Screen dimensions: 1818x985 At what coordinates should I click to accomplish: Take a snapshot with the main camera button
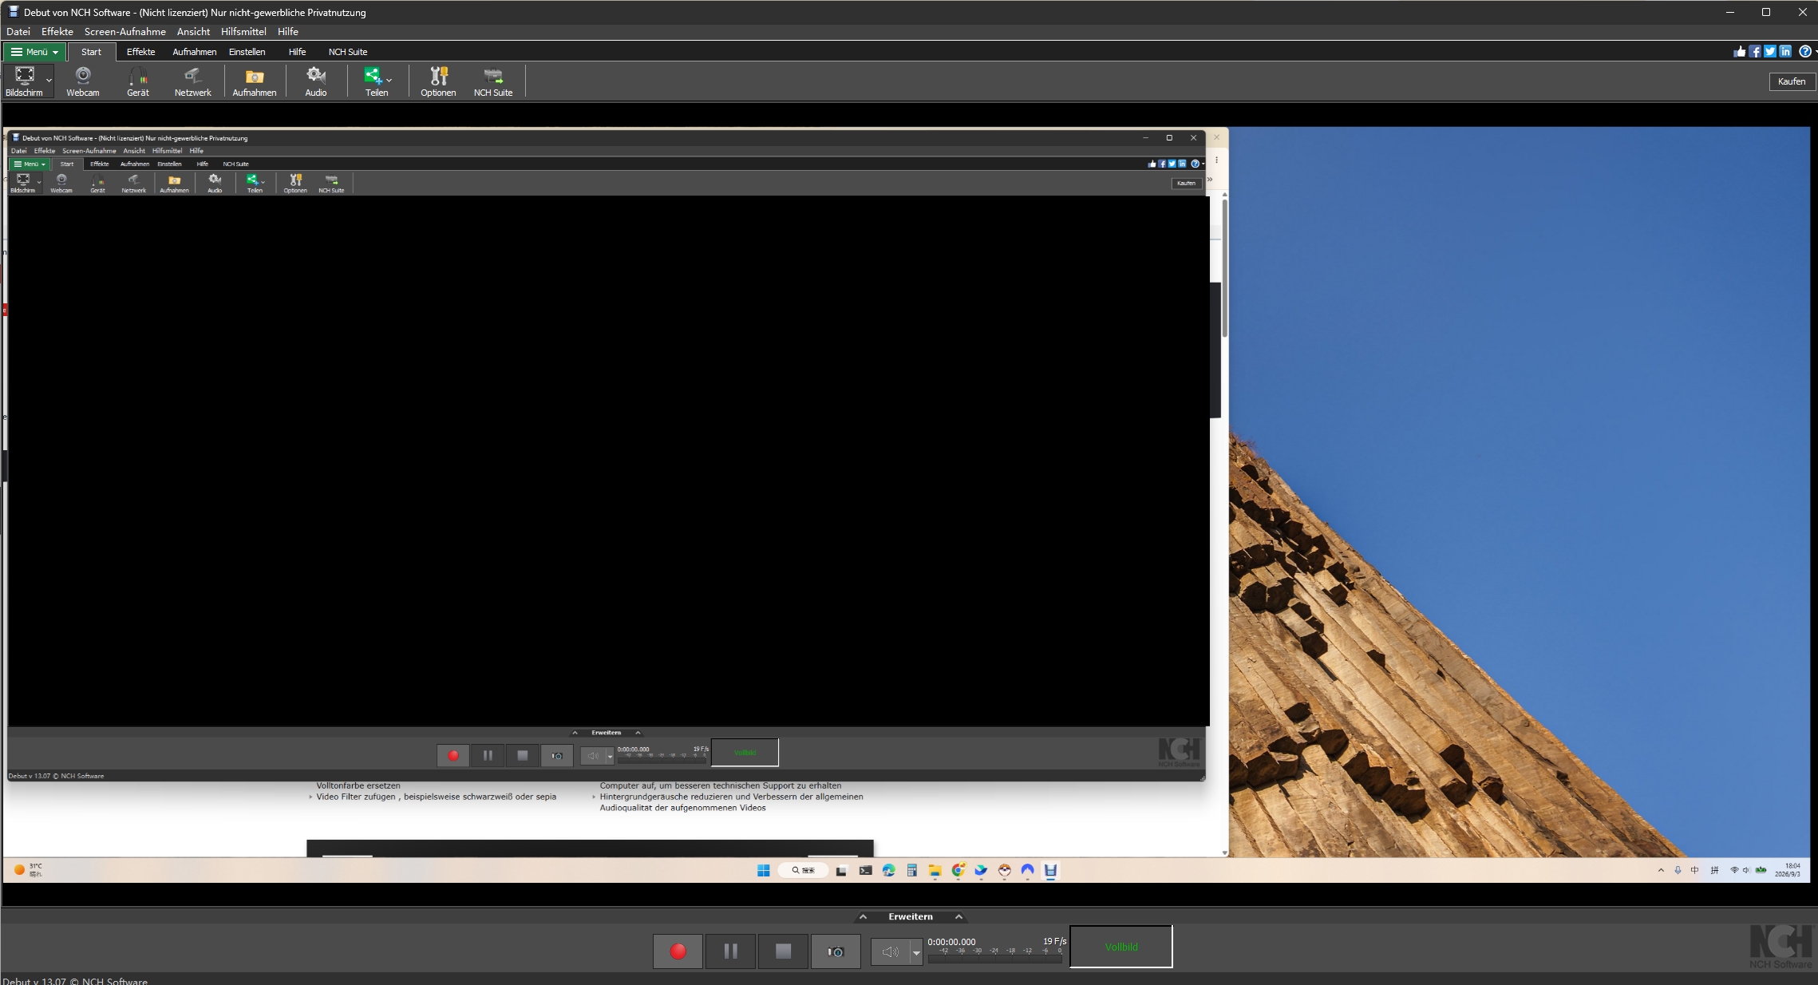[x=836, y=951]
